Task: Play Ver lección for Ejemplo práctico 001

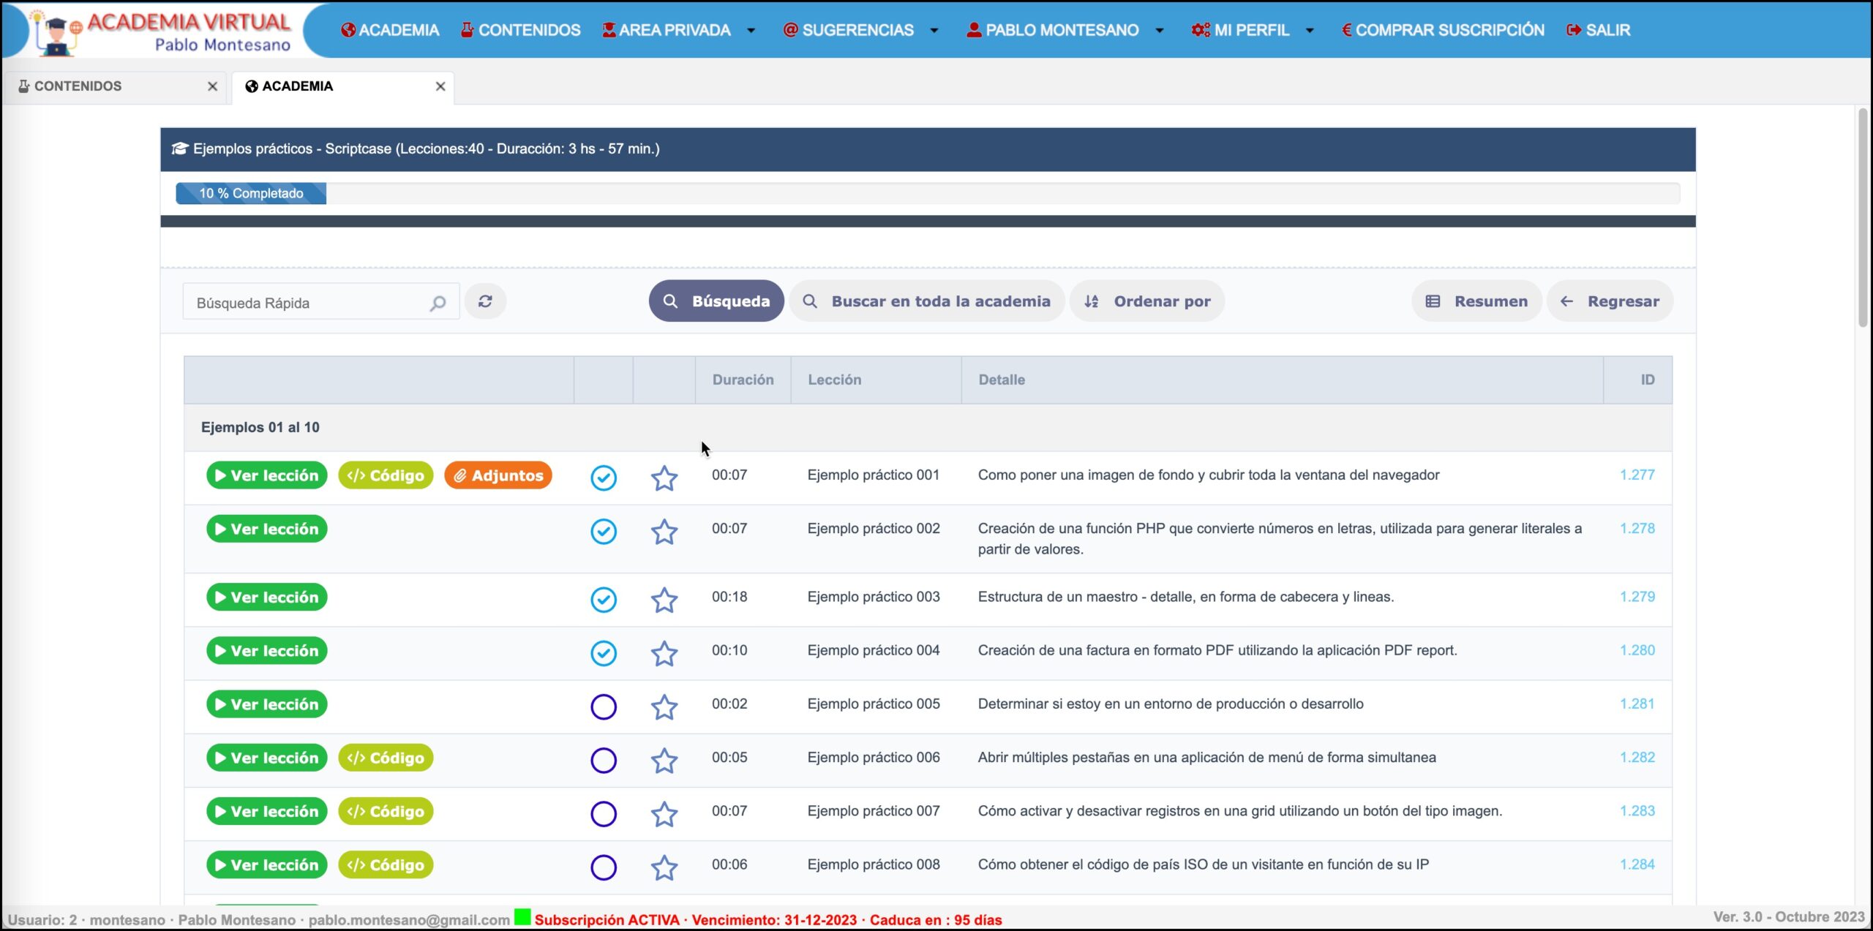Action: pos(267,475)
